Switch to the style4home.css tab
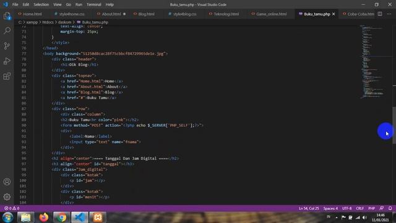 pos(72,14)
